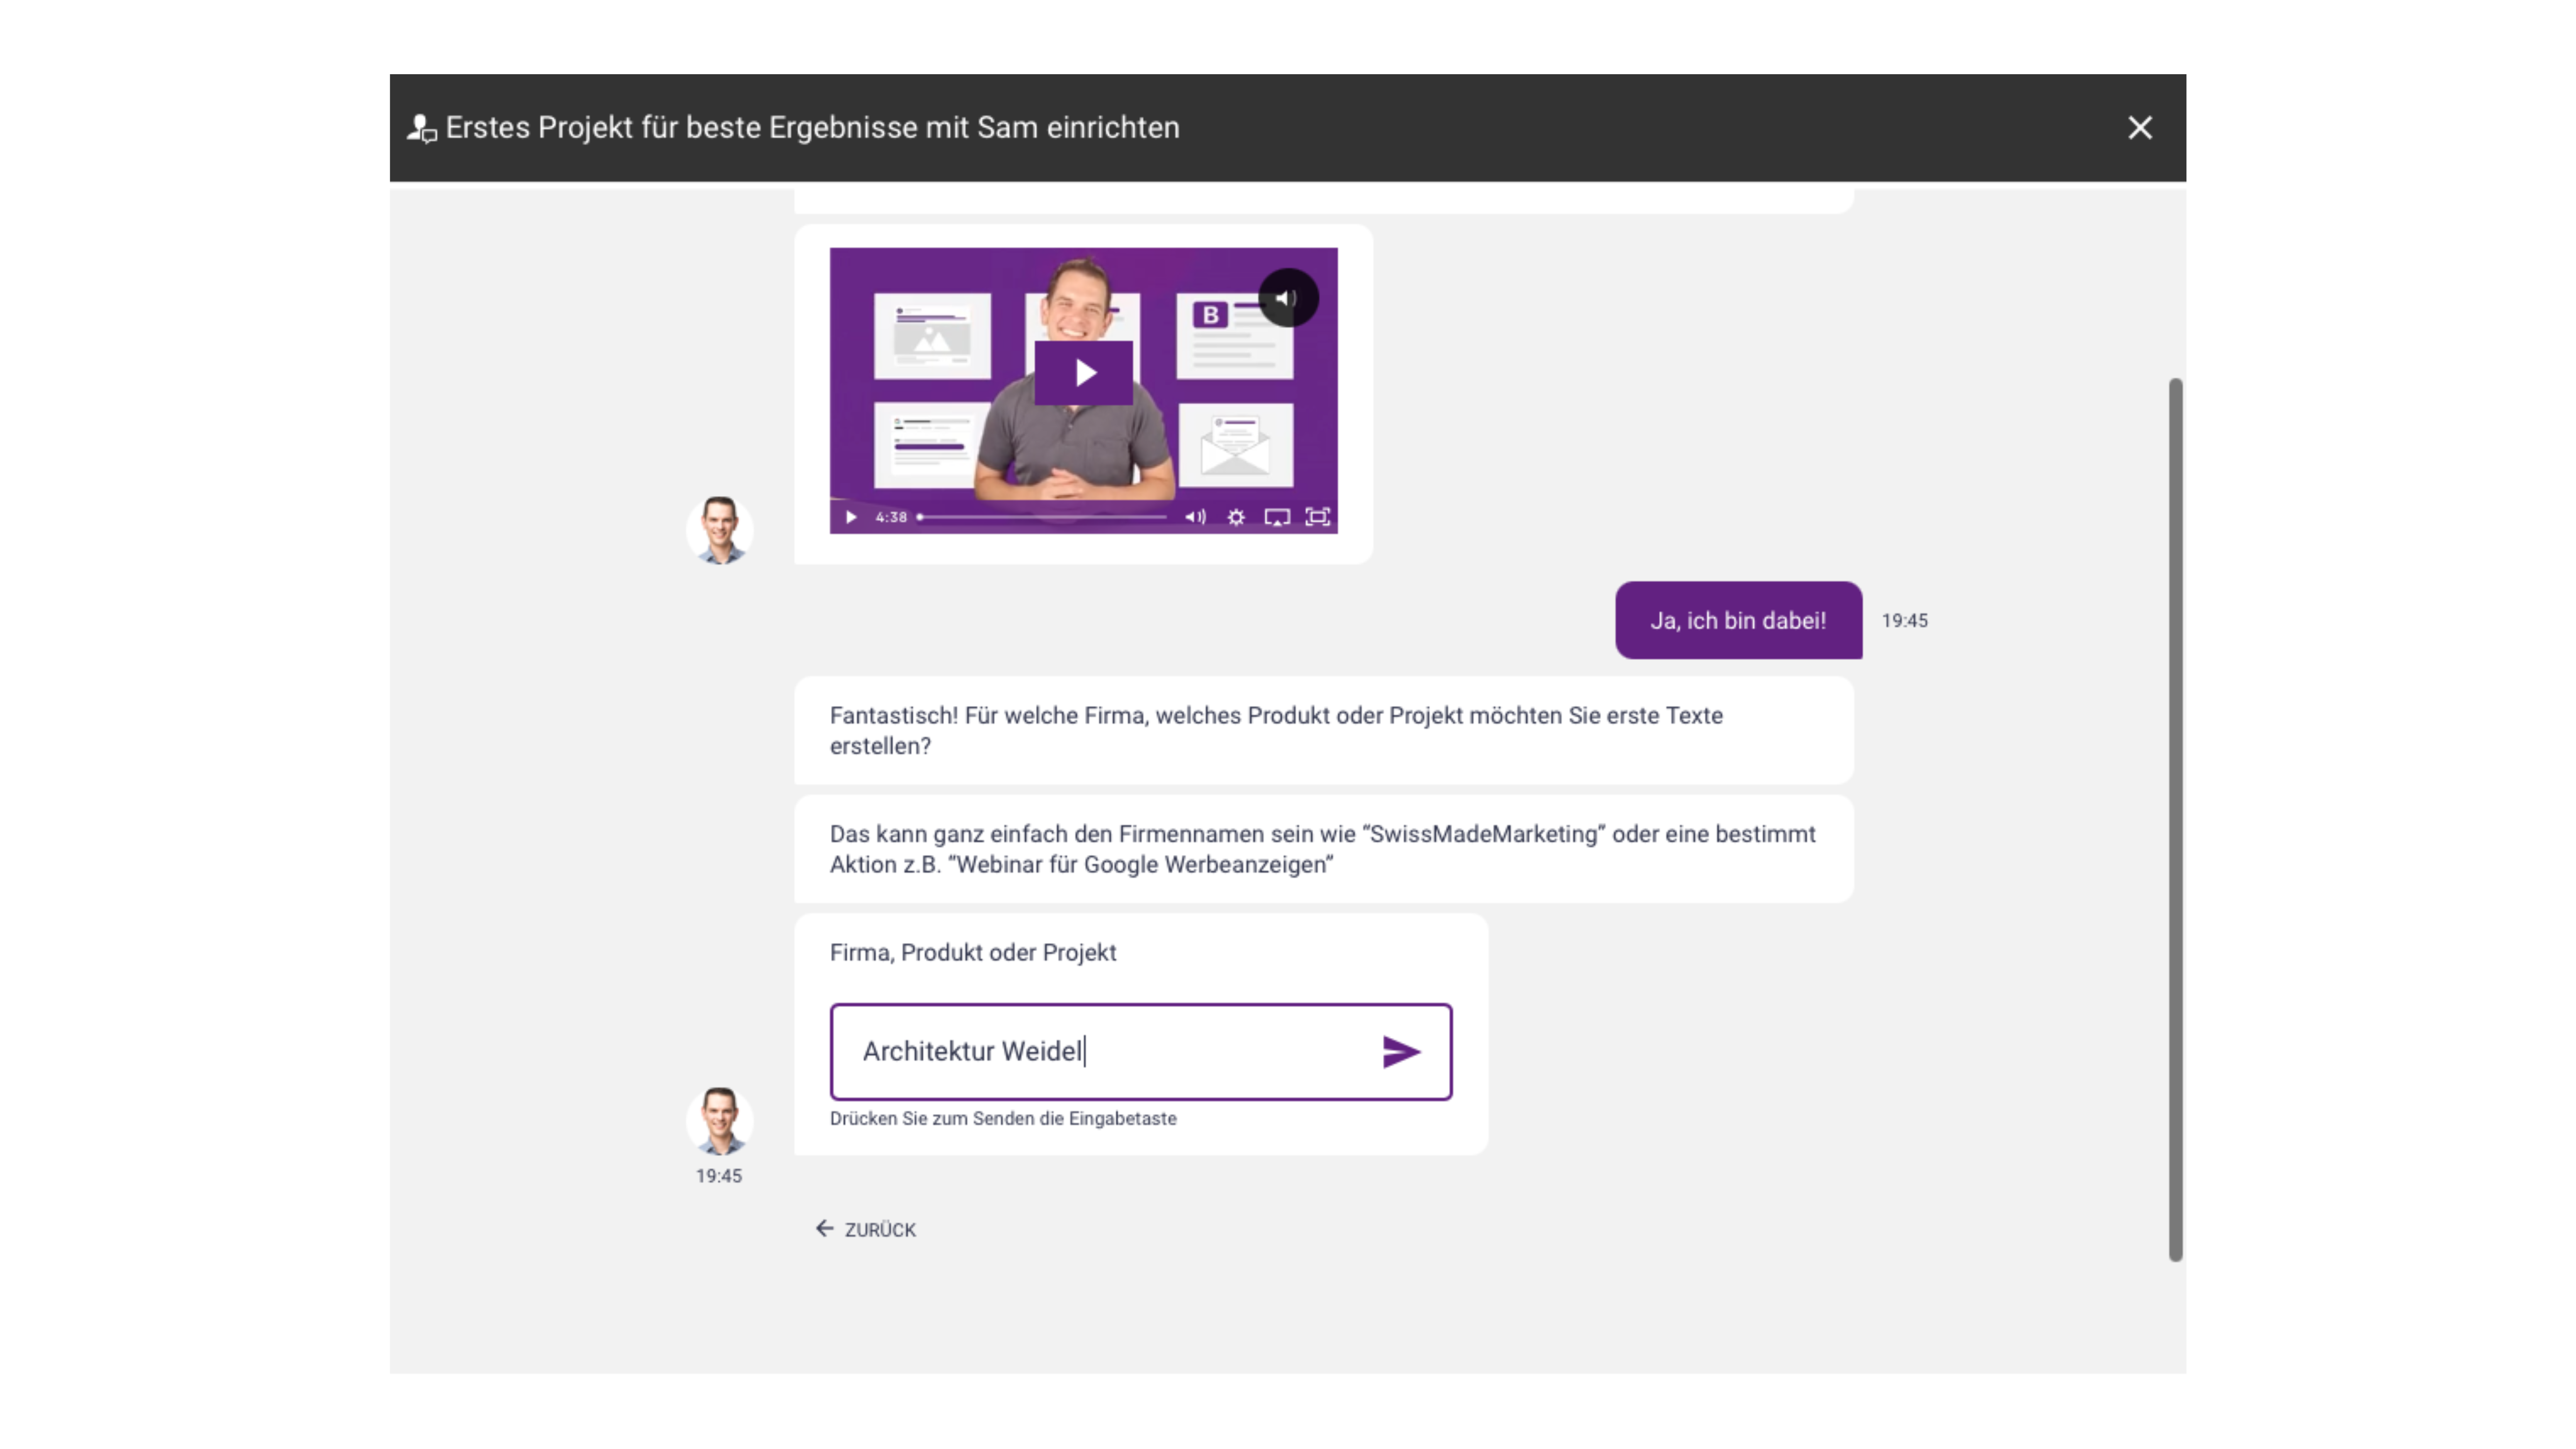Go back with ZURÜCK link
The width and height of the screenshot is (2576, 1449).
(x=865, y=1229)
